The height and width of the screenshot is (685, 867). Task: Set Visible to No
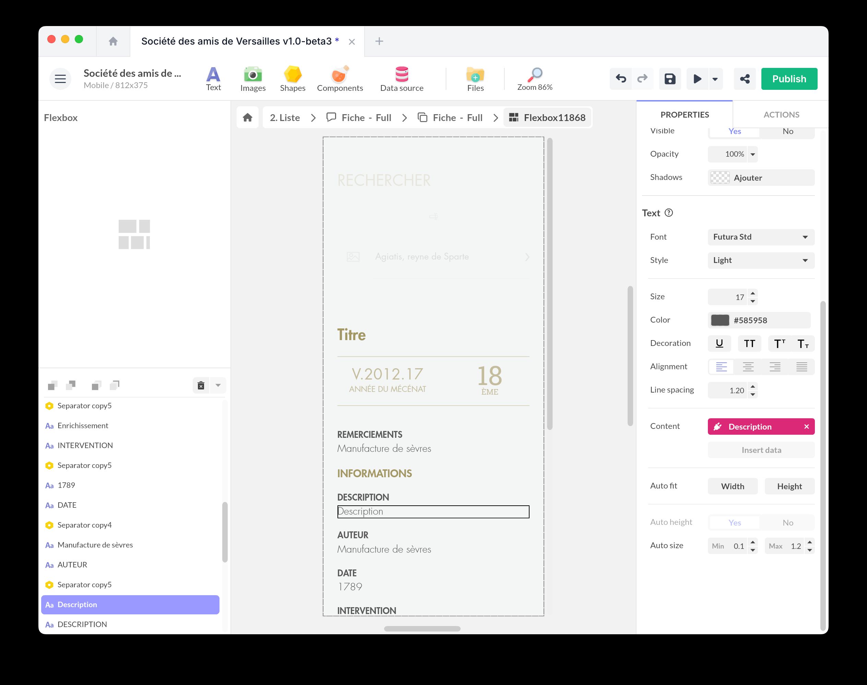tap(787, 131)
